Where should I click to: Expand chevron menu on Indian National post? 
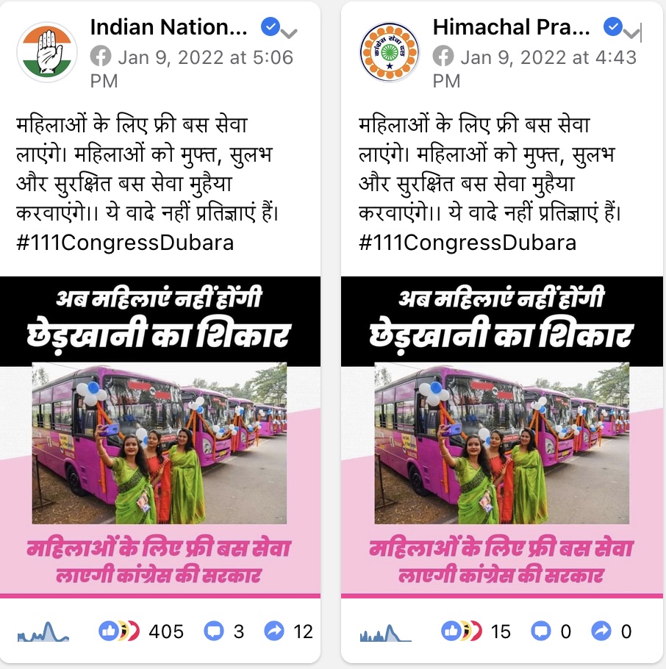[290, 33]
